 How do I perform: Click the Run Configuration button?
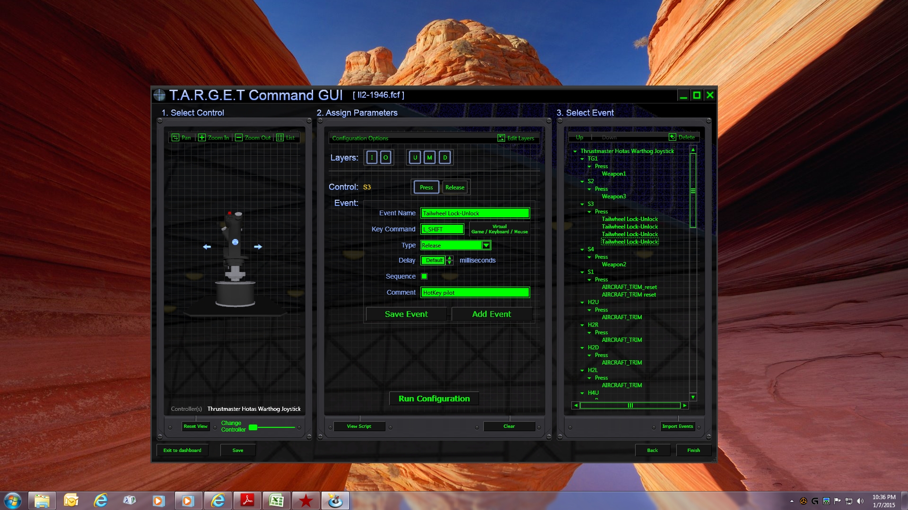point(434,398)
